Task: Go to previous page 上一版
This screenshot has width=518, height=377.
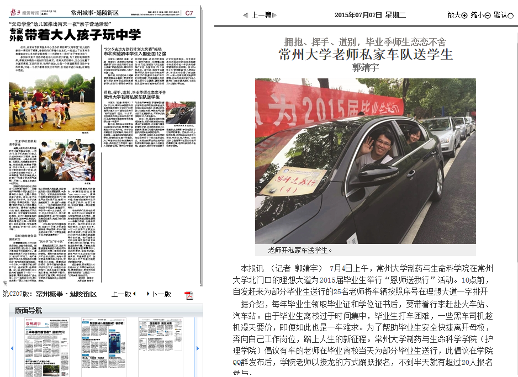Action: (x=123, y=294)
